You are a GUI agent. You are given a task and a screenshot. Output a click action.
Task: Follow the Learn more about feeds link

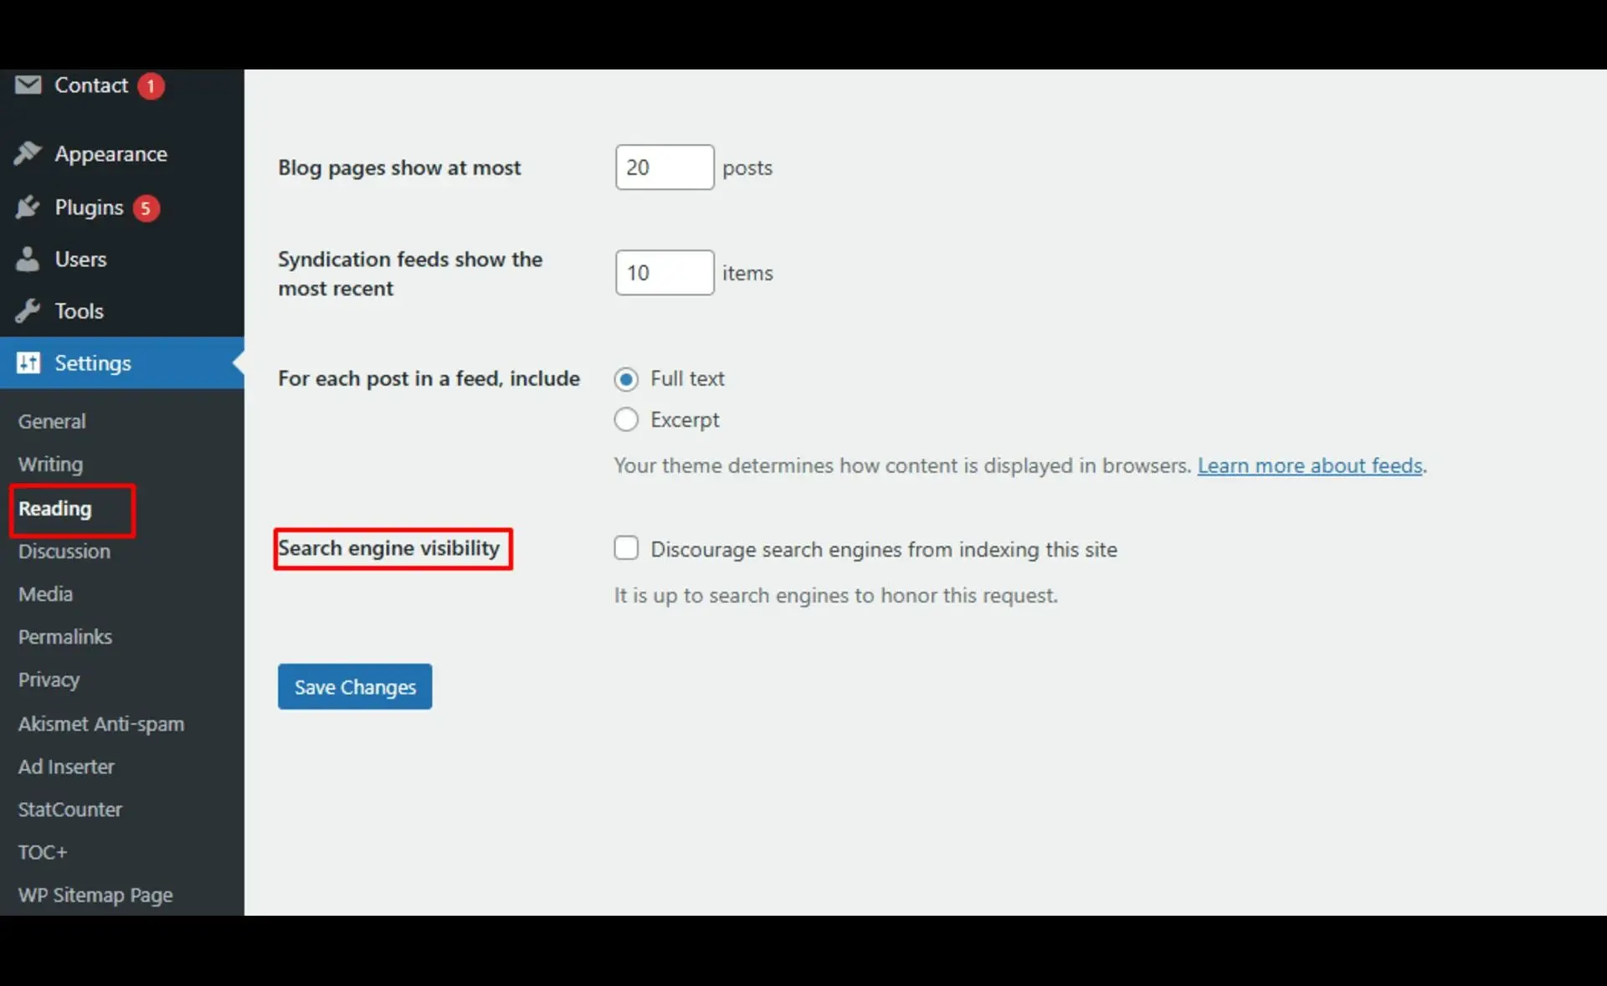[x=1310, y=465]
